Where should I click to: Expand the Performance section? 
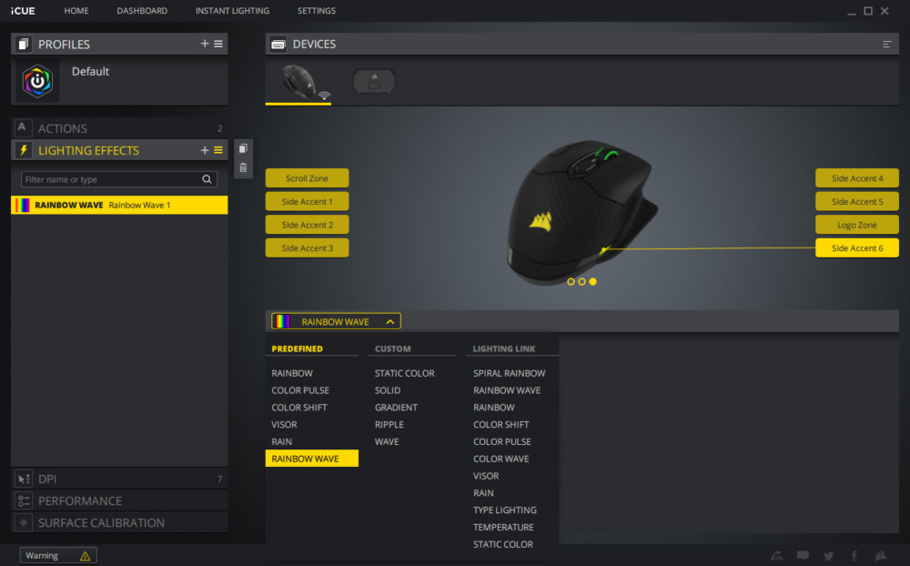coord(119,500)
